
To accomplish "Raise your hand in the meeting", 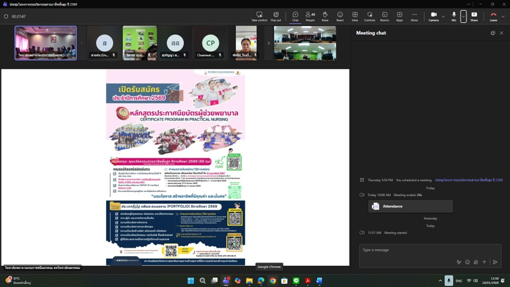I will tap(325, 16).
